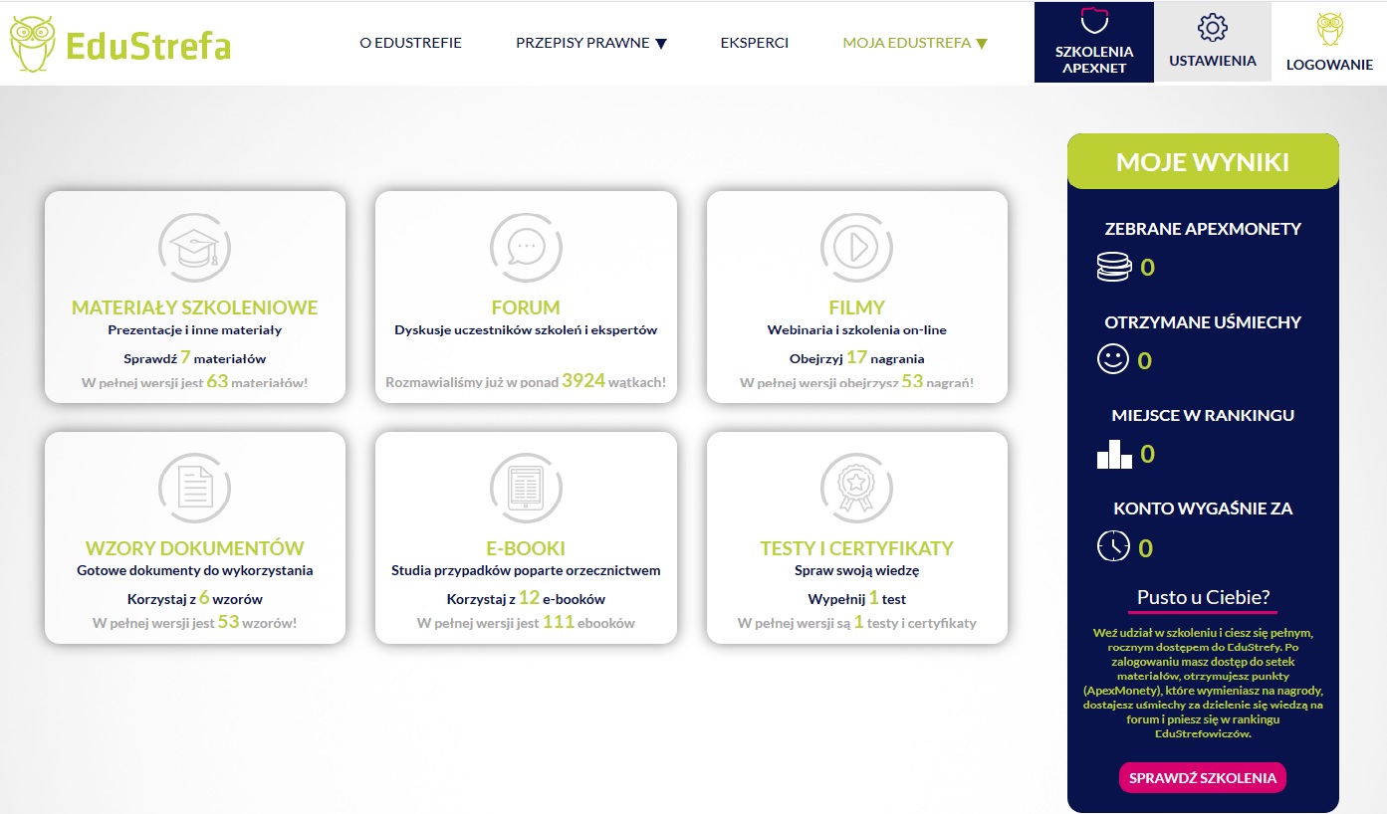Image resolution: width=1387 pixels, height=814 pixels.
Task: Click the ranking podium bars icon
Action: tap(1114, 454)
